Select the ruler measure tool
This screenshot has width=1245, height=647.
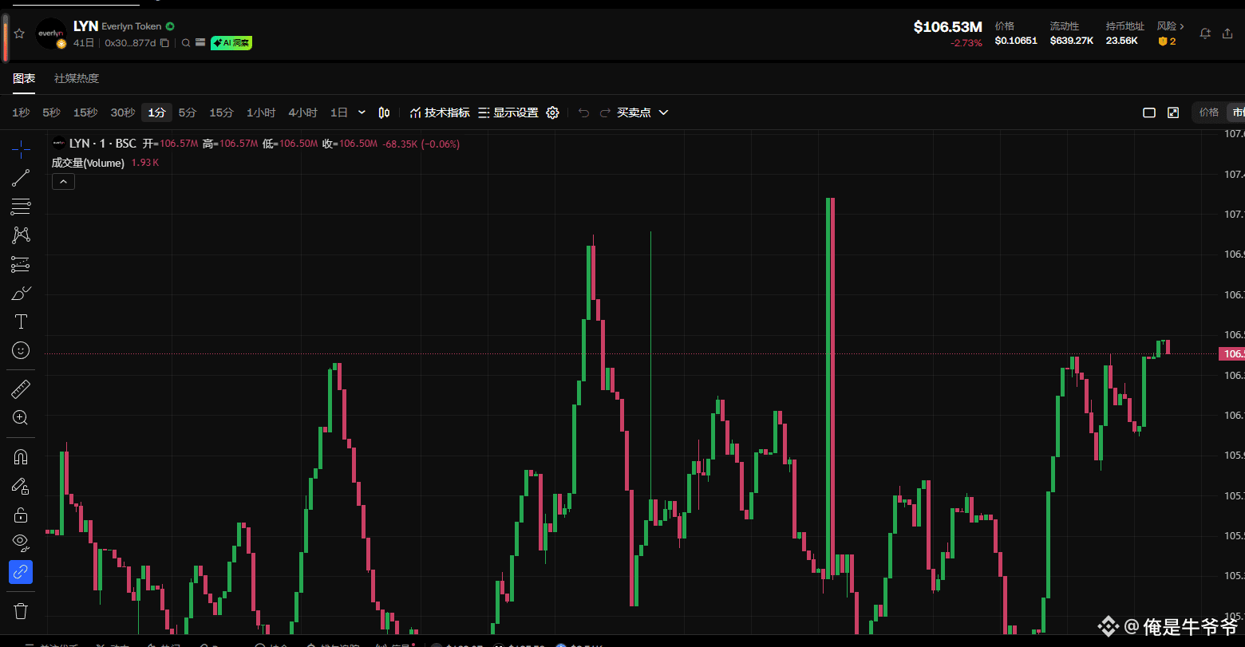point(20,389)
